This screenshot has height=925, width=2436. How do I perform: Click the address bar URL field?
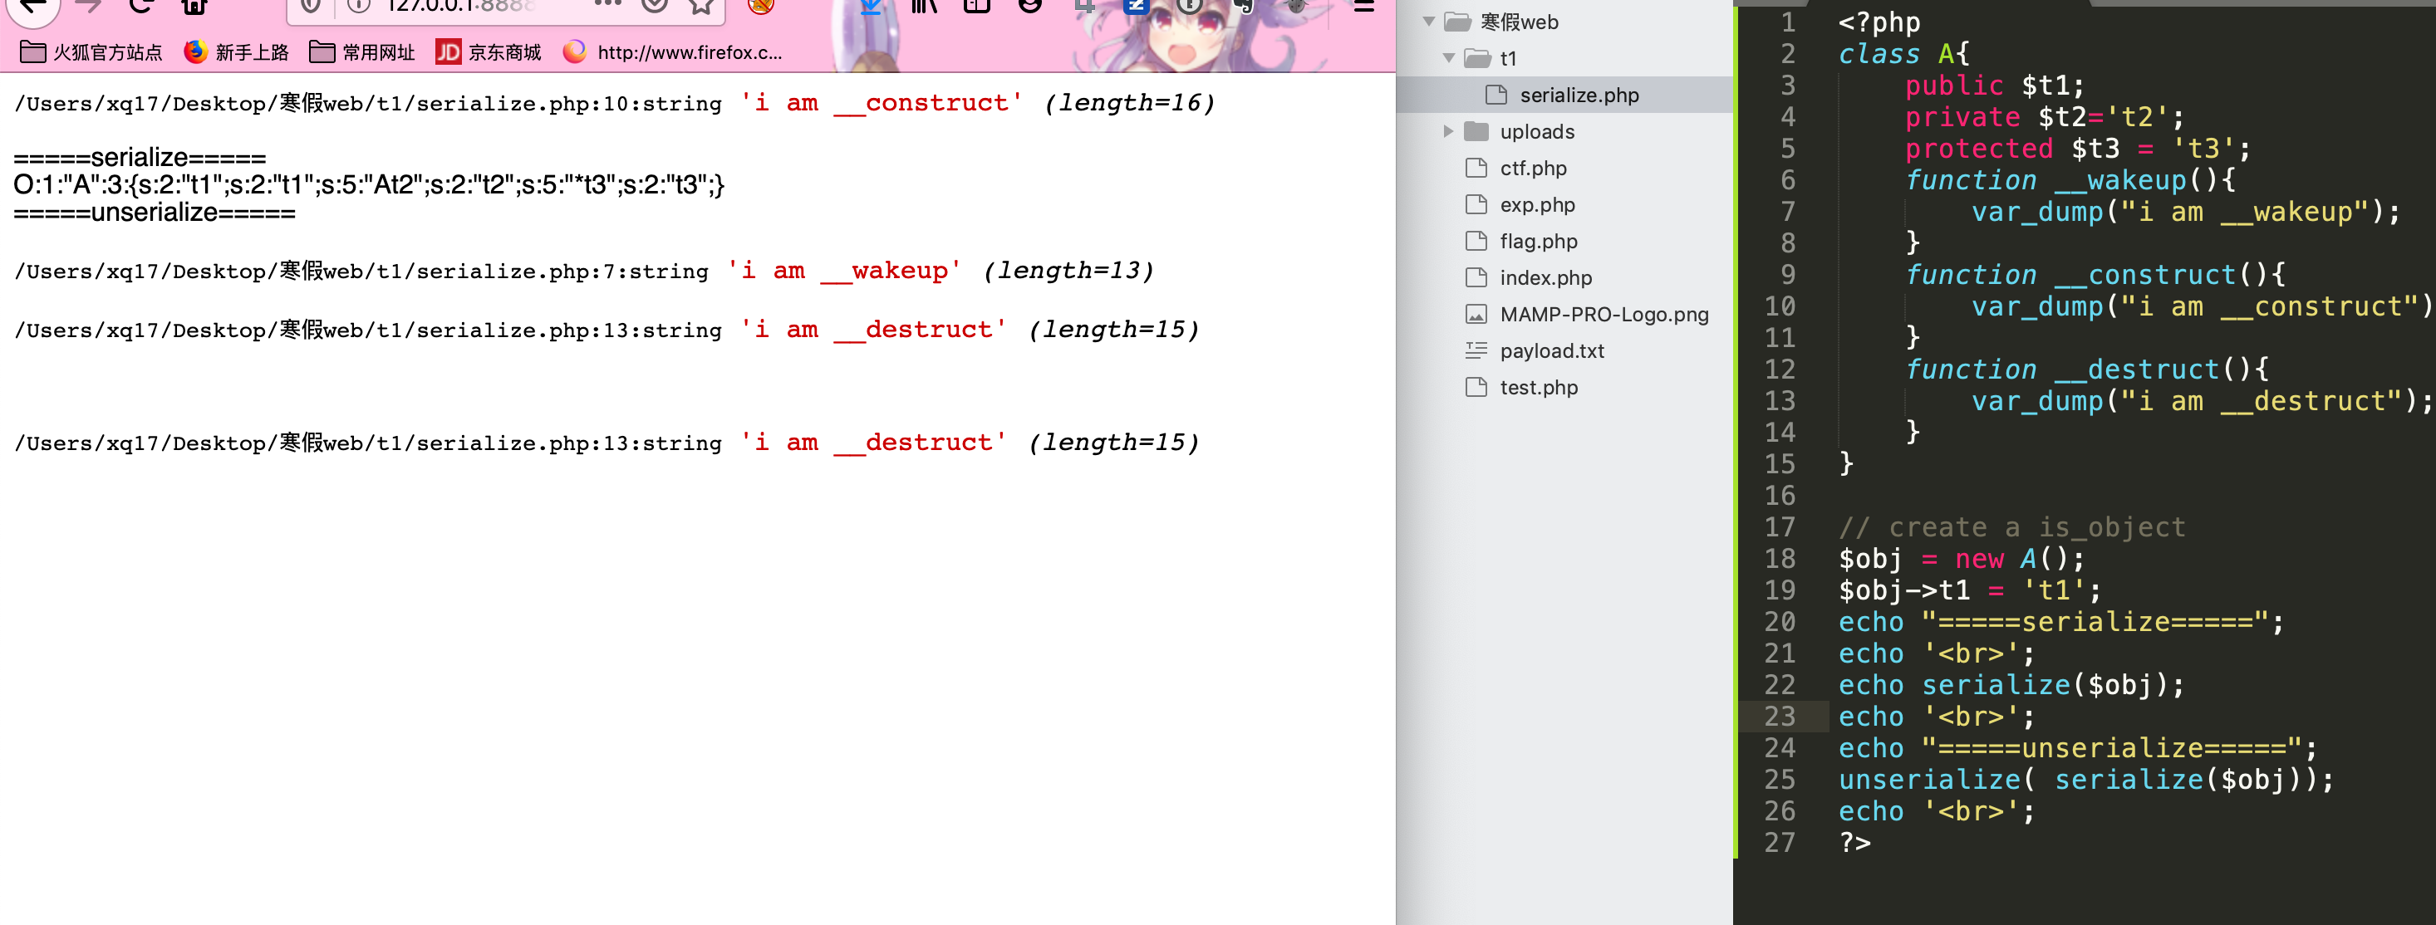click(473, 7)
